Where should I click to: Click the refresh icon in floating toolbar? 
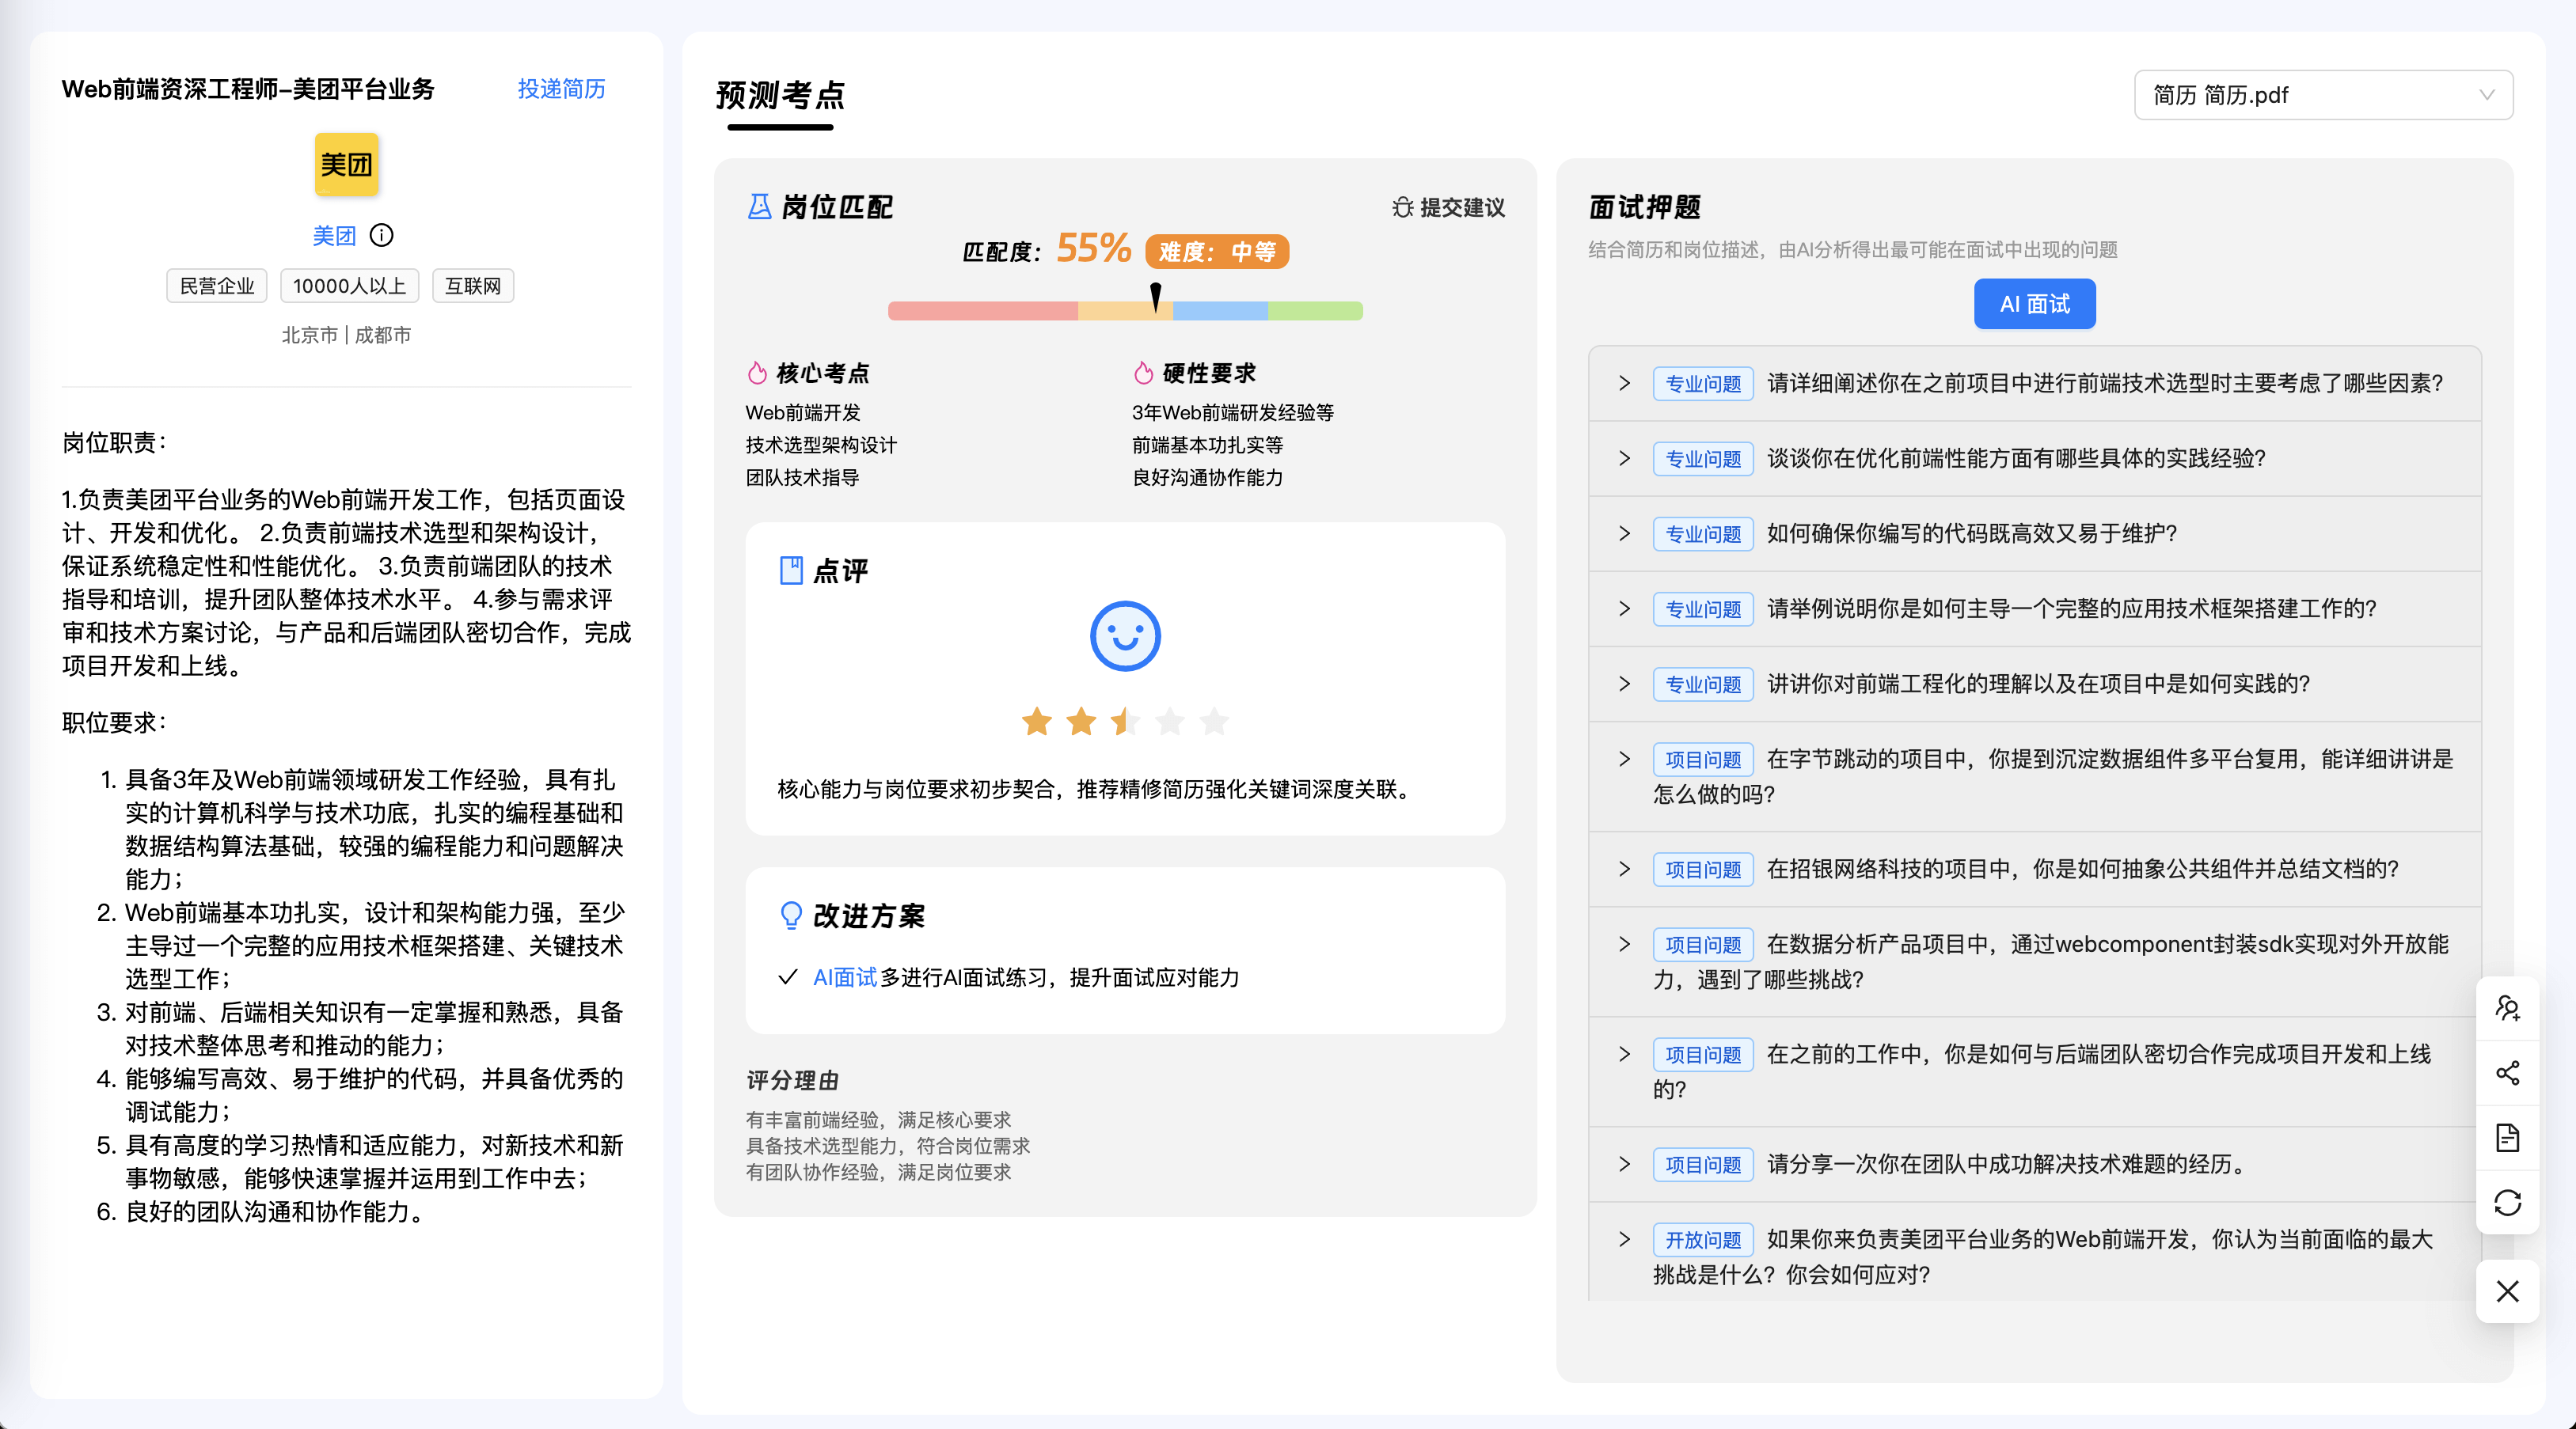coord(2507,1203)
